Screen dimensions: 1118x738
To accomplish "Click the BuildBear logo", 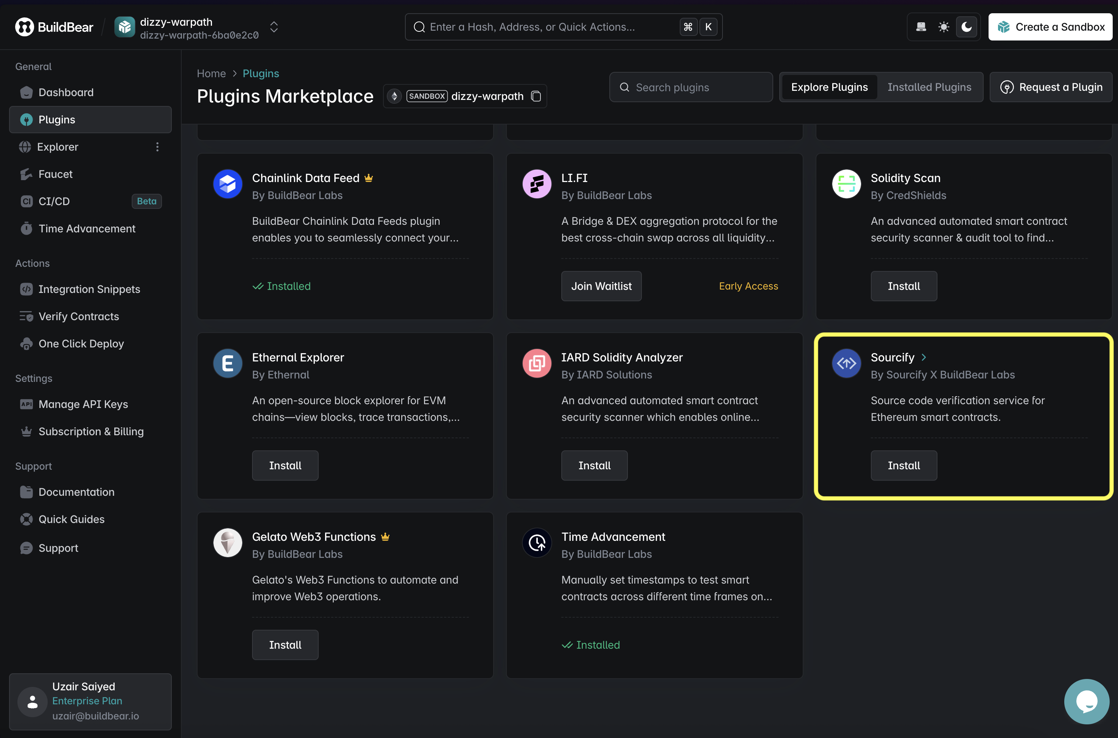I will point(54,27).
